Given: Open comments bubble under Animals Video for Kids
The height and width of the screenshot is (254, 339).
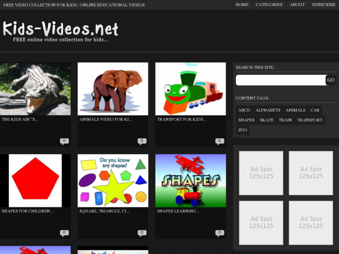Looking at the screenshot, I should 142,141.
